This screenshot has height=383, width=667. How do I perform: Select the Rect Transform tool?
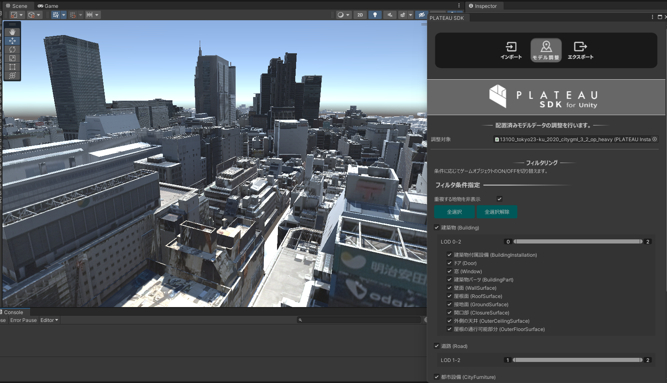pyautogui.click(x=12, y=66)
